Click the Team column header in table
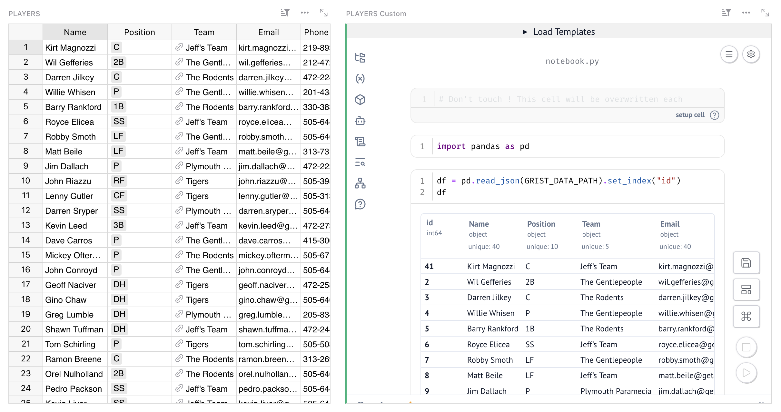 pos(204,32)
